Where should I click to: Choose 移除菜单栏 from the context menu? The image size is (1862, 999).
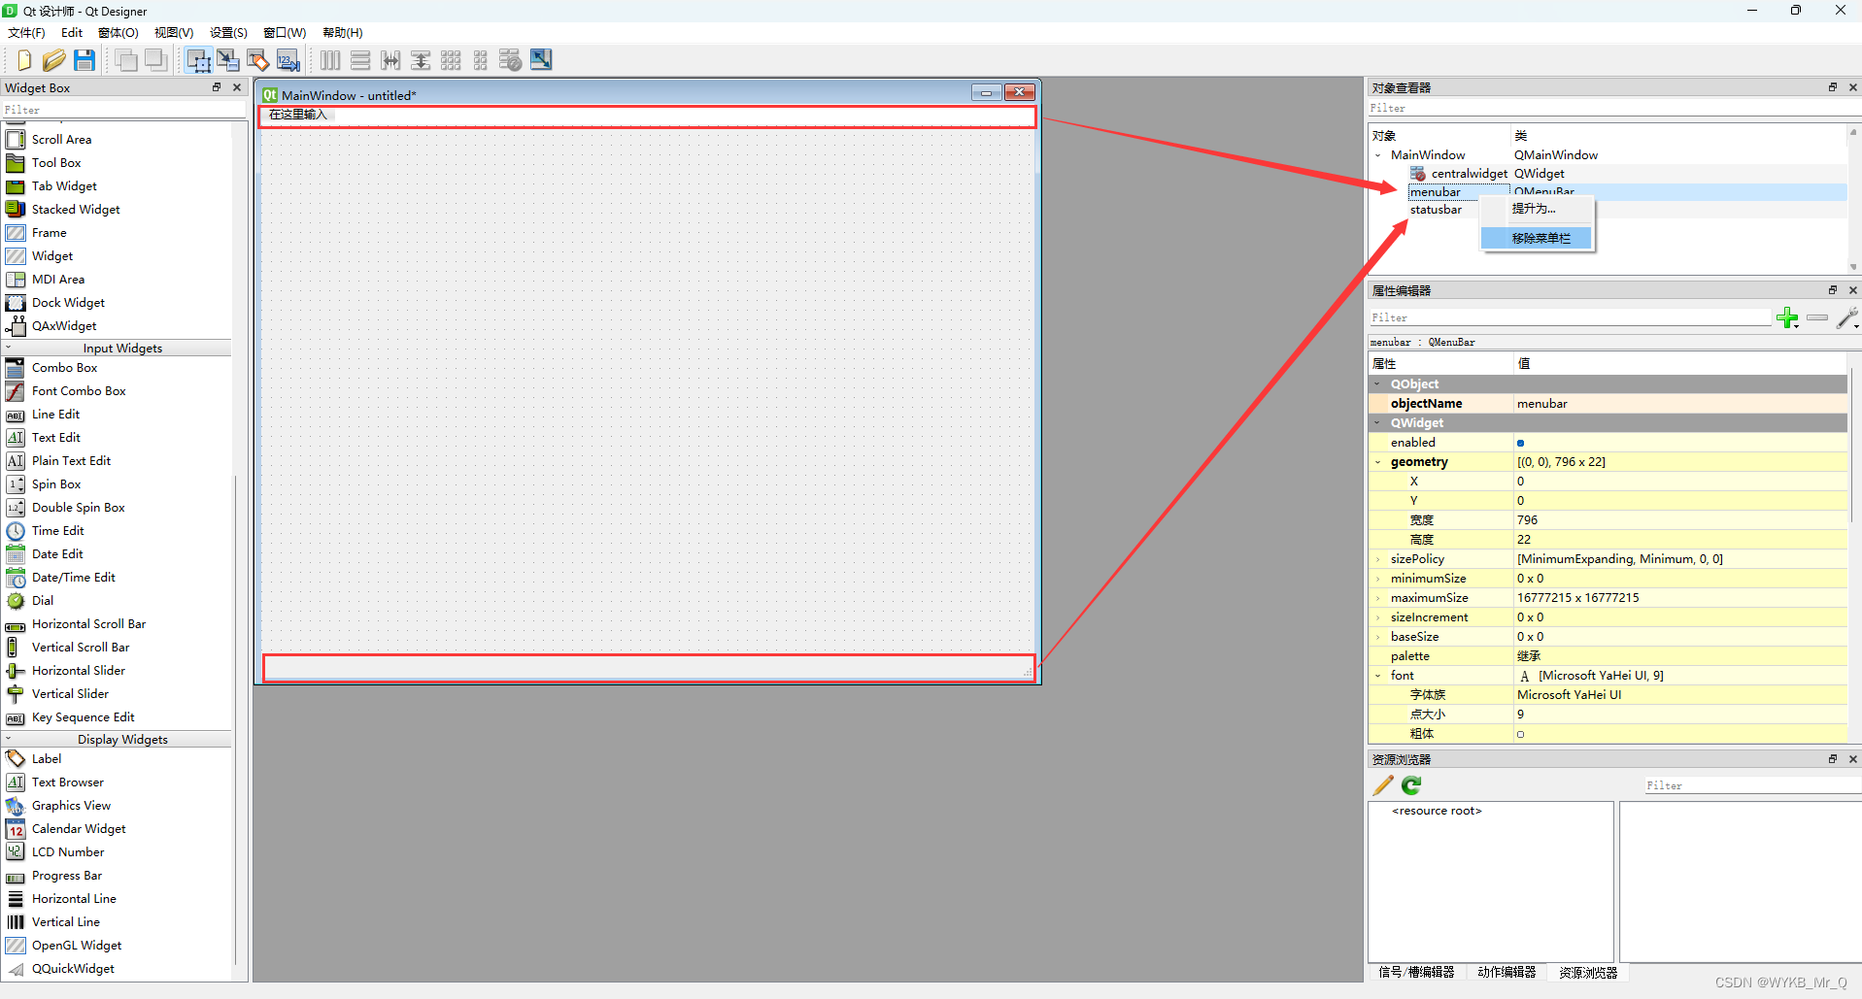[x=1540, y=238]
